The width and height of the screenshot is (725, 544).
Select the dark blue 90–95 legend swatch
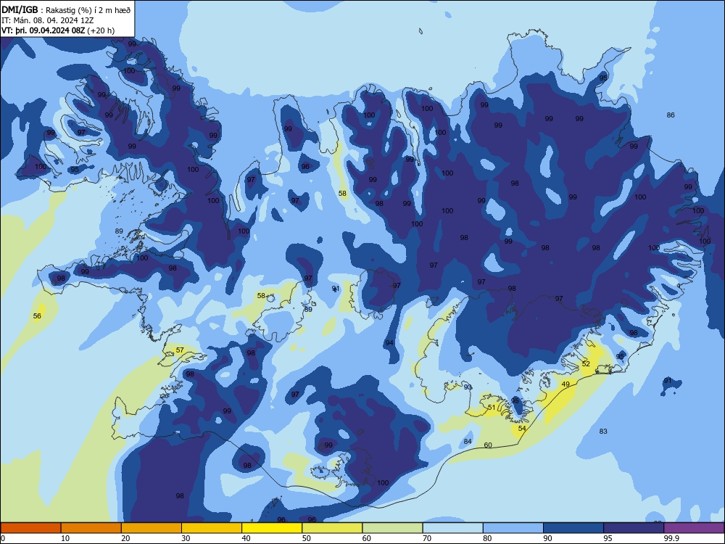coord(573,528)
